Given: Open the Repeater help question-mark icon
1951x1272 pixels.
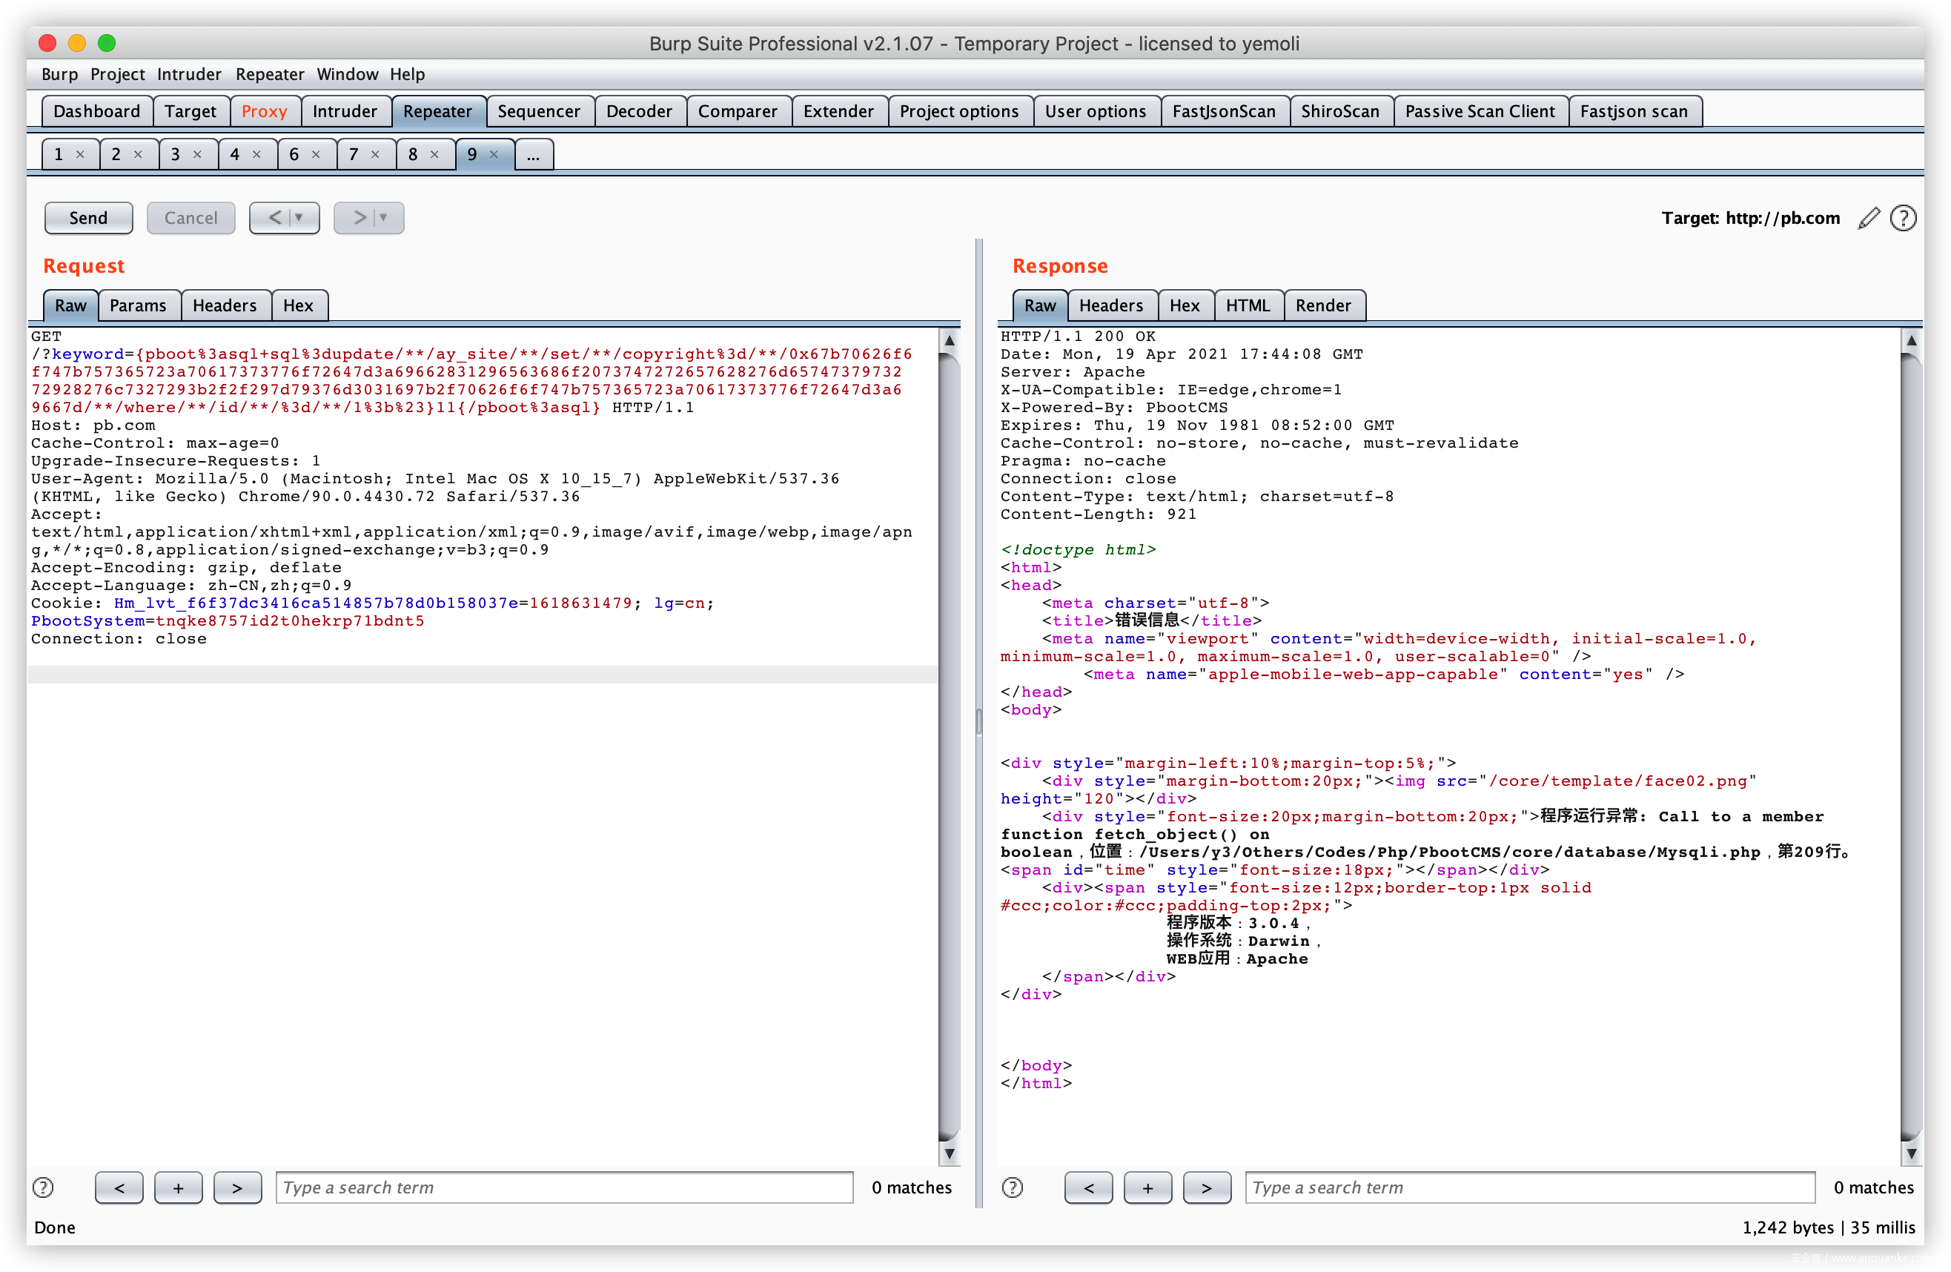Looking at the screenshot, I should pyautogui.click(x=1903, y=218).
